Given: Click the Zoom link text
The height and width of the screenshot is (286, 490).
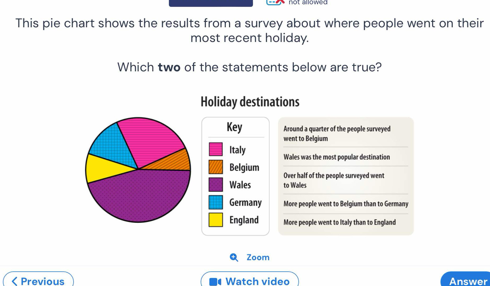Looking at the screenshot, I should point(258,257).
